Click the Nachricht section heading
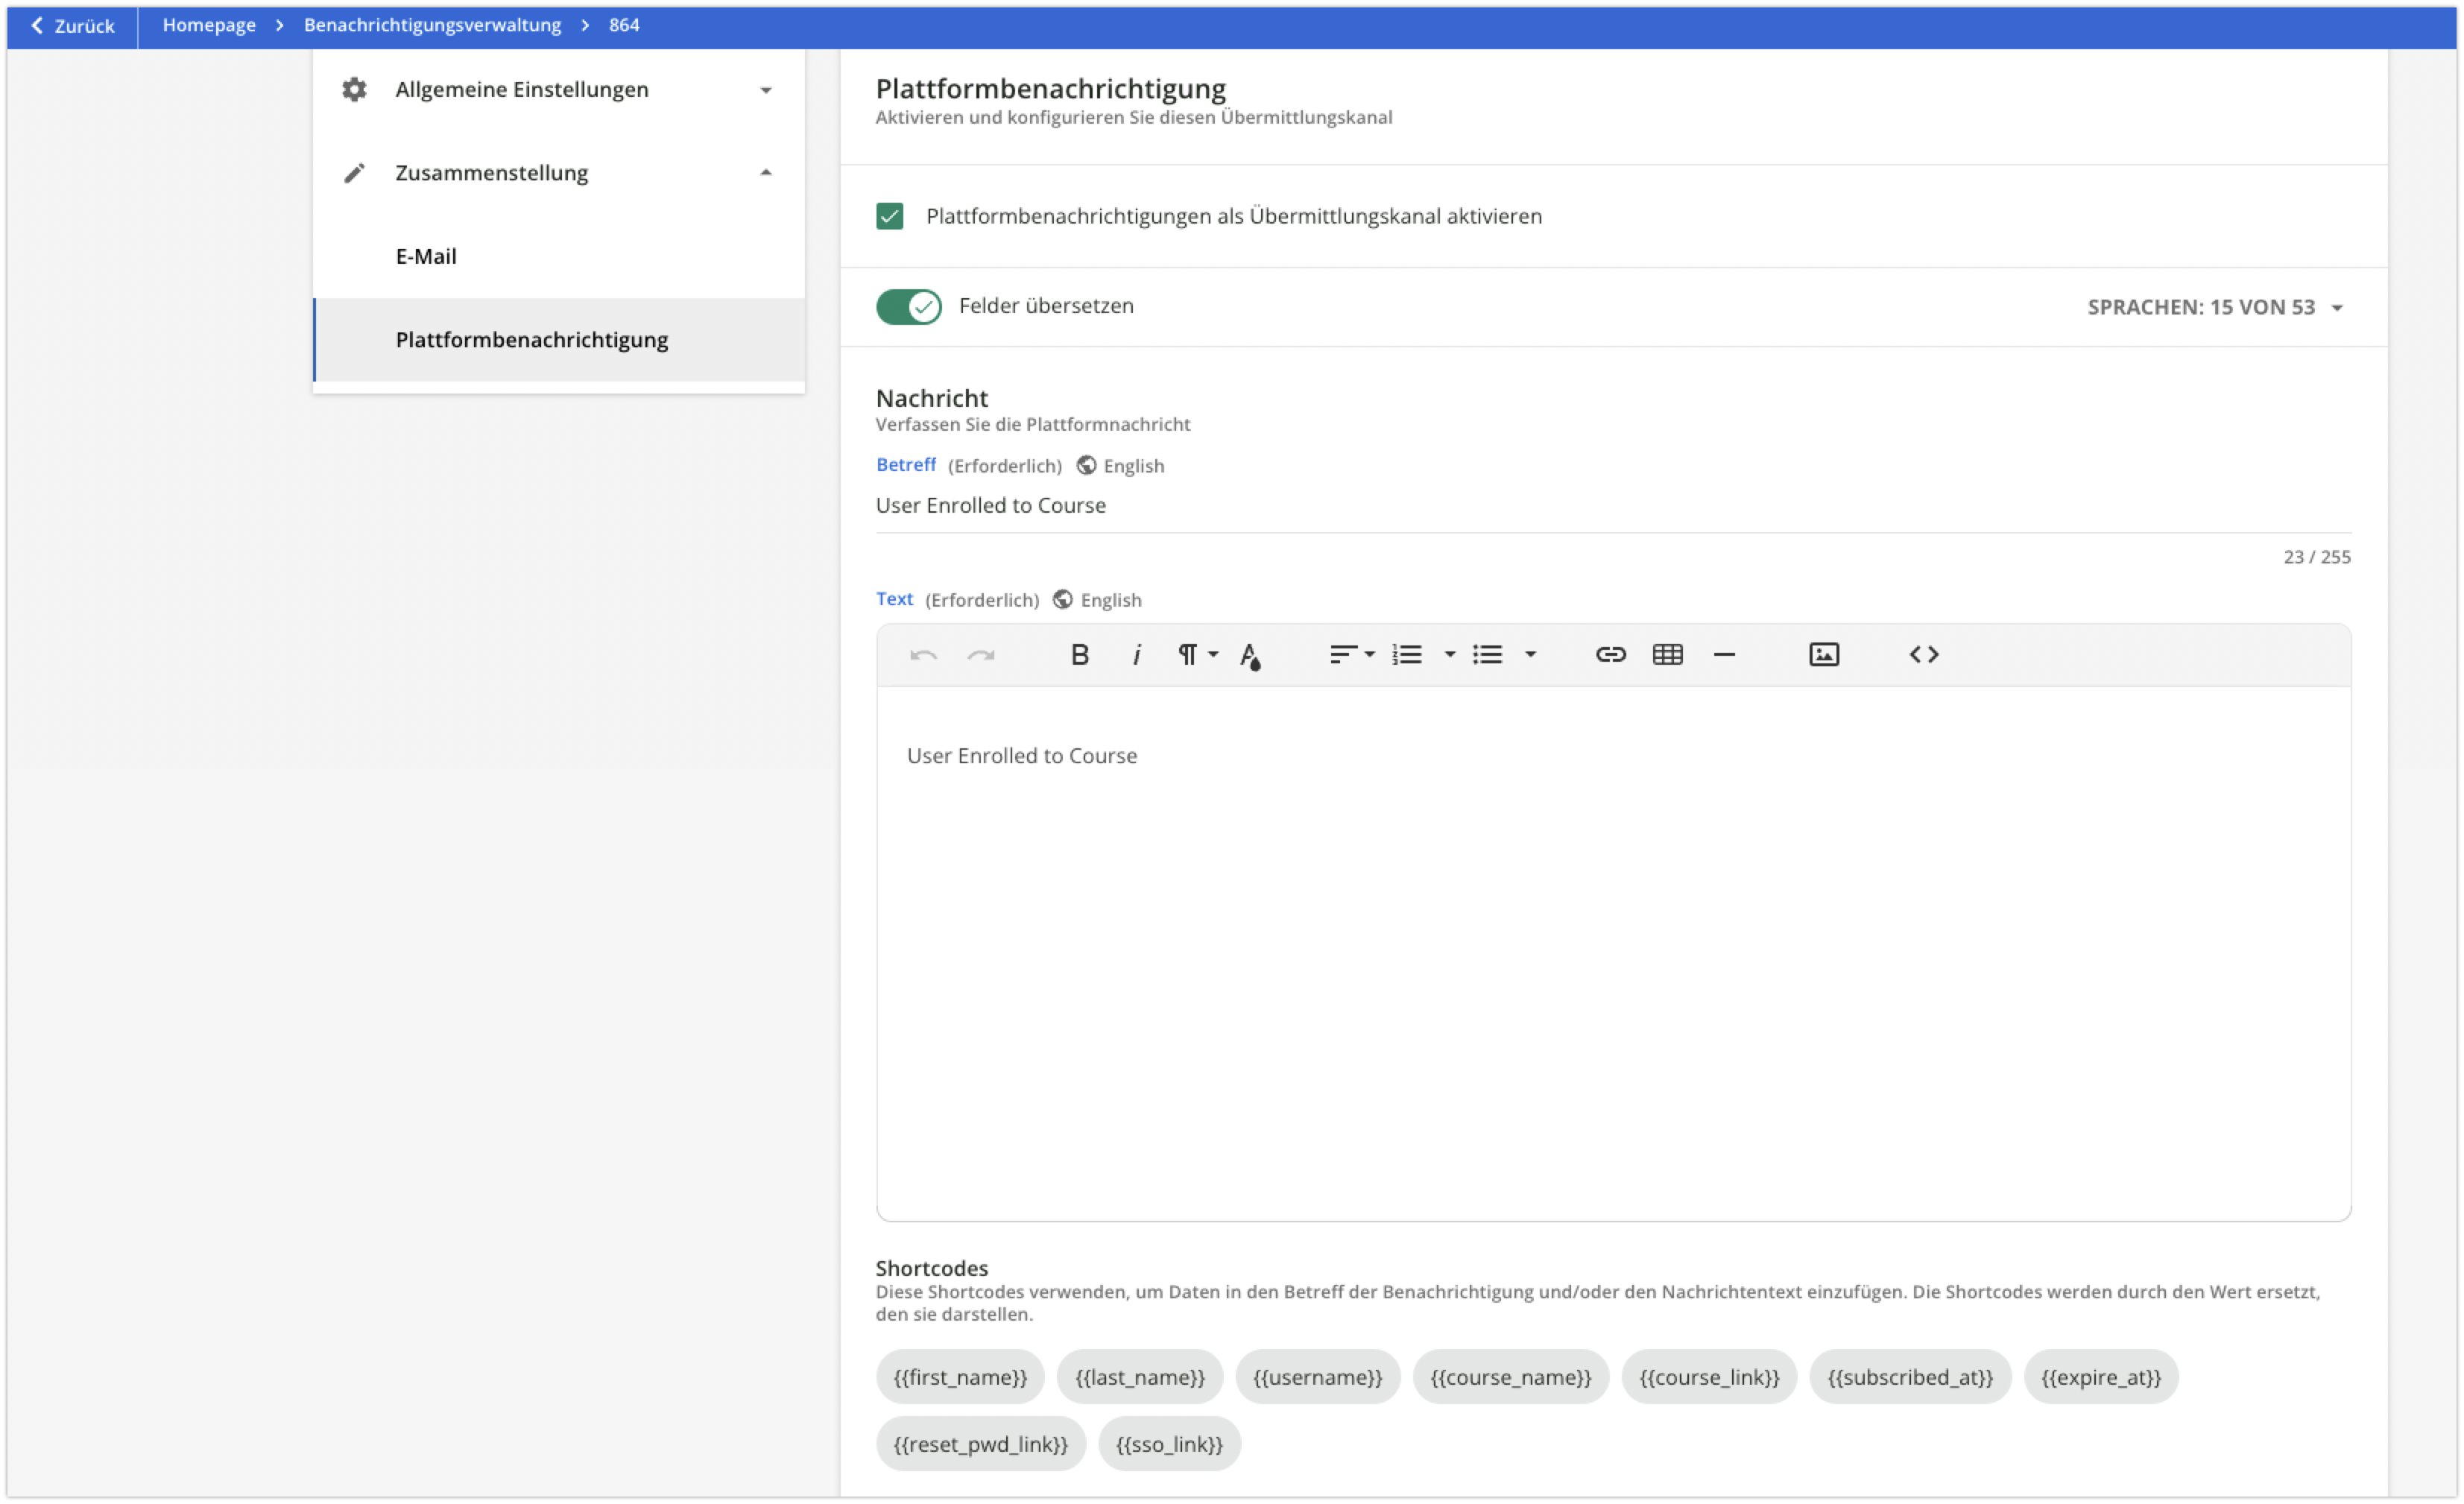Viewport: 2464px width, 1504px height. 932,398
